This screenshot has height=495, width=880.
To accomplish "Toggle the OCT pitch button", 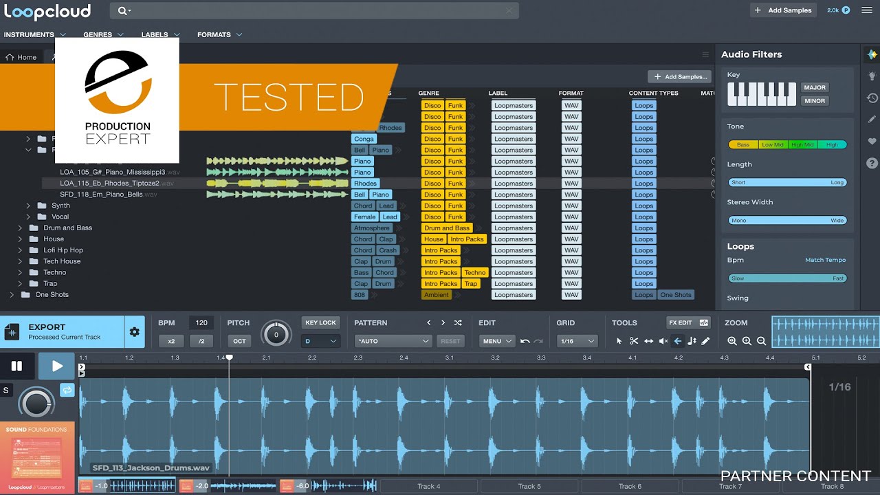I will tap(239, 341).
